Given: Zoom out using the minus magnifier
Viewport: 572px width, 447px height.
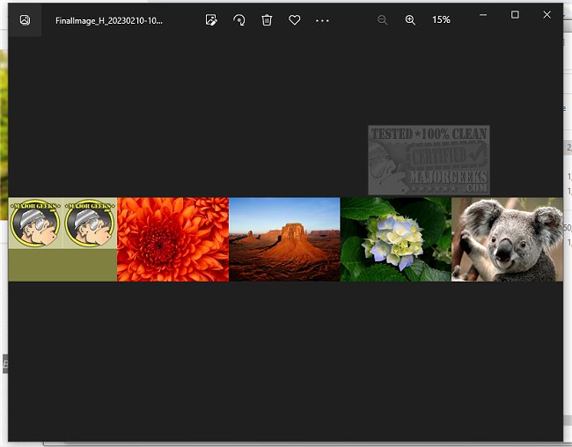Looking at the screenshot, I should (x=382, y=19).
